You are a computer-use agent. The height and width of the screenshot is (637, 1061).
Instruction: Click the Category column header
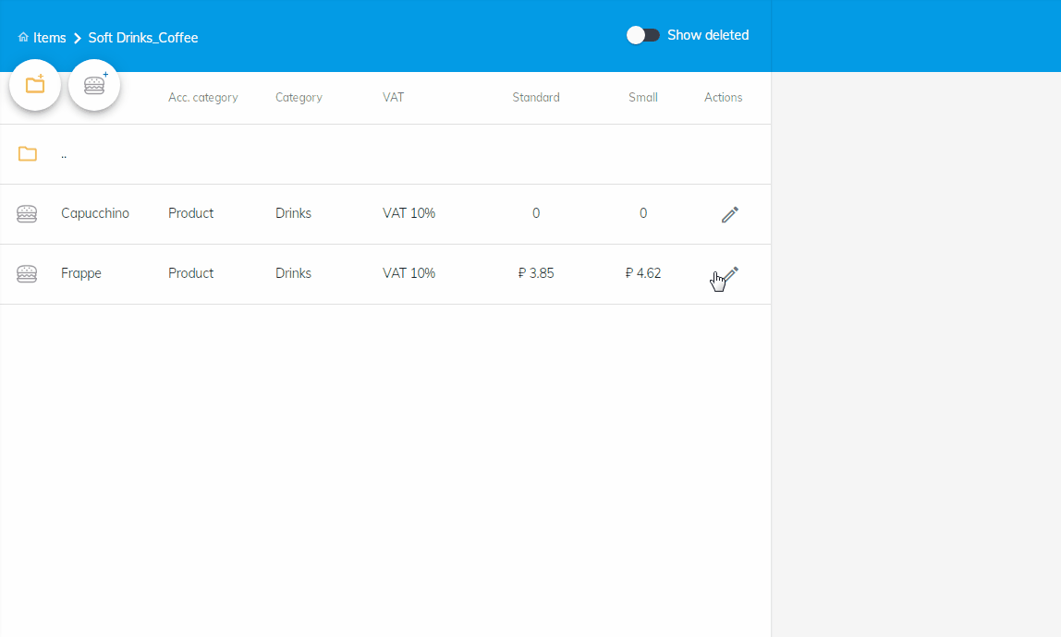click(299, 98)
